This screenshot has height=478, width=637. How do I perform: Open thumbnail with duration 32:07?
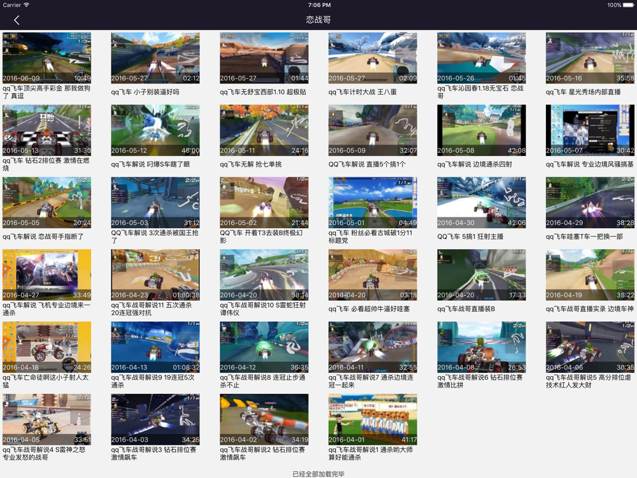coord(373,130)
